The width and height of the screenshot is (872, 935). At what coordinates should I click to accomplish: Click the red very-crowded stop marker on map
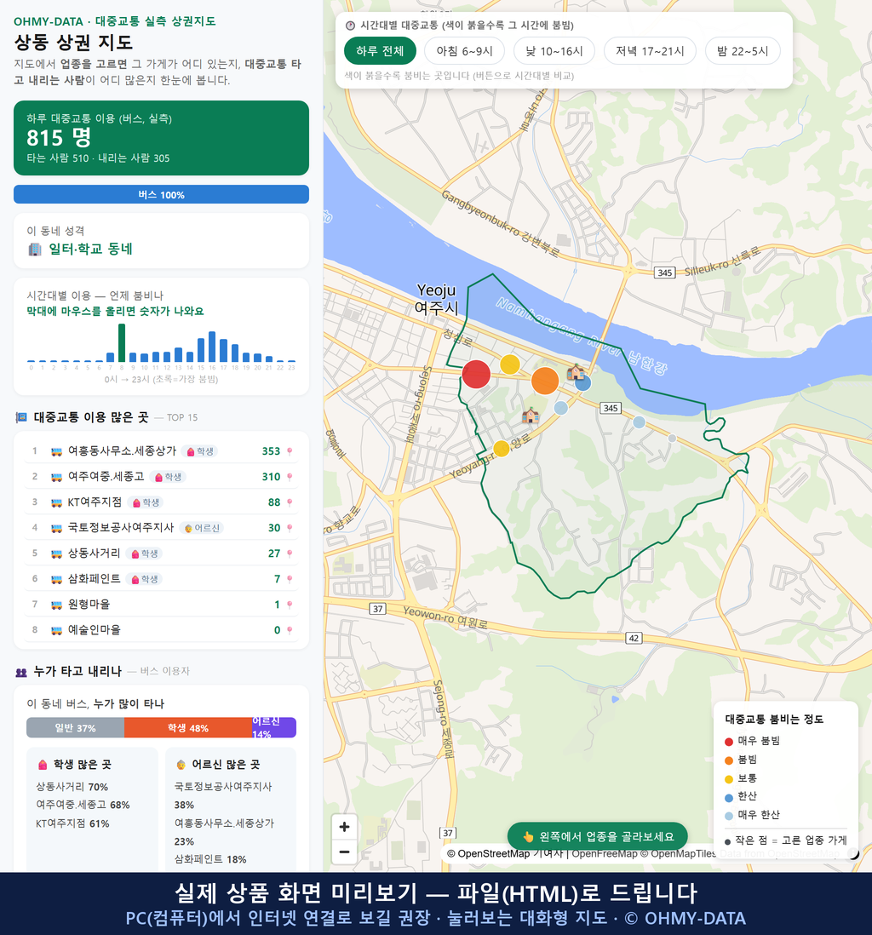(x=476, y=375)
